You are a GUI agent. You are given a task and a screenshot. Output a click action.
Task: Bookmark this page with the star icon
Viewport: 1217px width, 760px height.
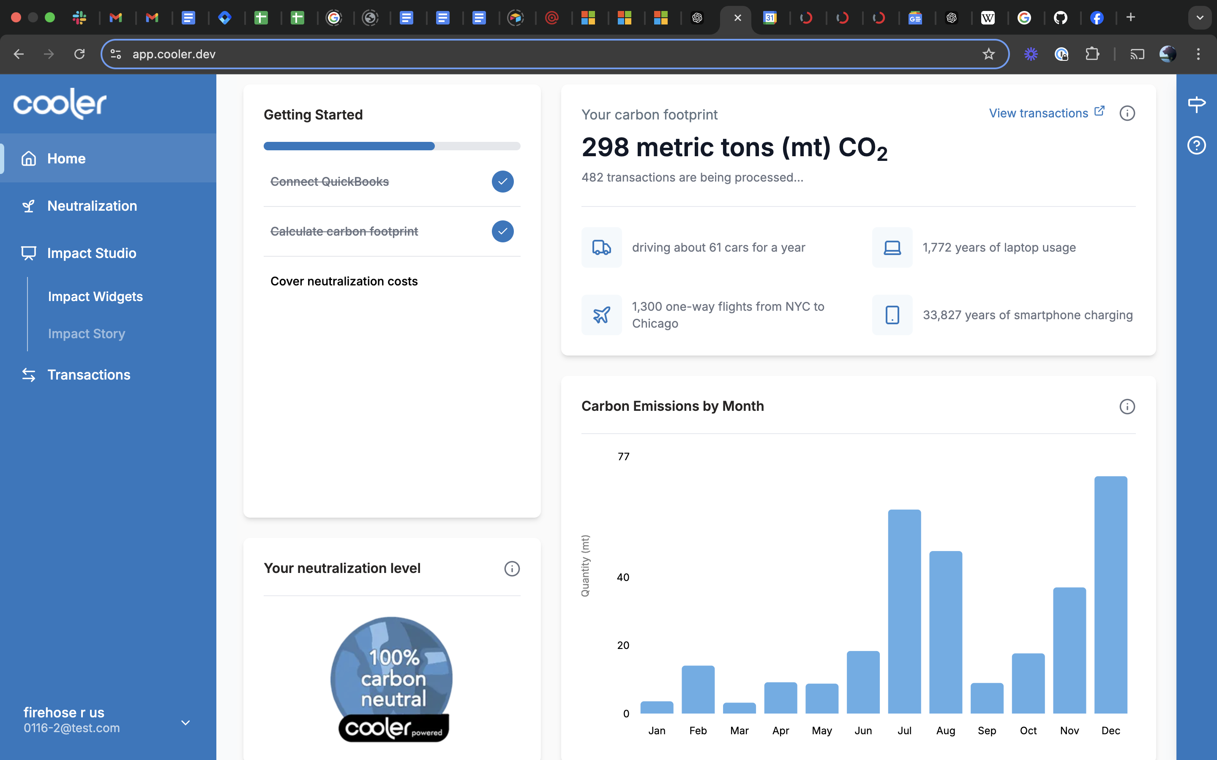pyautogui.click(x=988, y=54)
